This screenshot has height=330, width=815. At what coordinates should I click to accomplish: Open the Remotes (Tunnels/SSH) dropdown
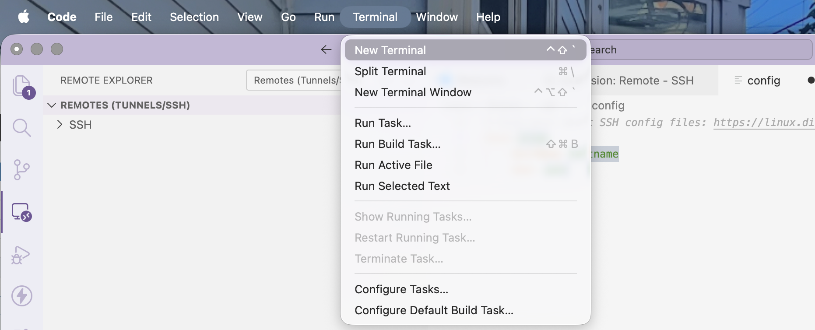pos(294,80)
